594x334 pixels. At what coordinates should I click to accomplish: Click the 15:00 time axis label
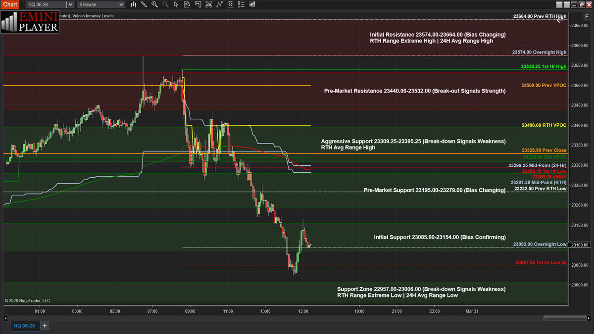(x=303, y=311)
